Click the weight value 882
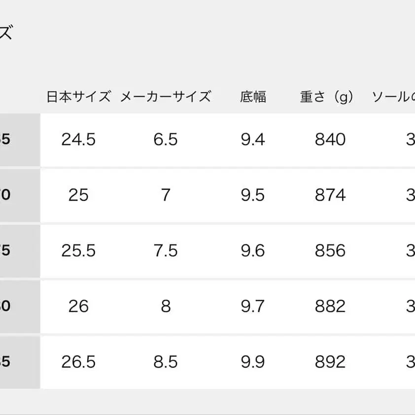This screenshot has width=415, height=415. [x=330, y=306]
